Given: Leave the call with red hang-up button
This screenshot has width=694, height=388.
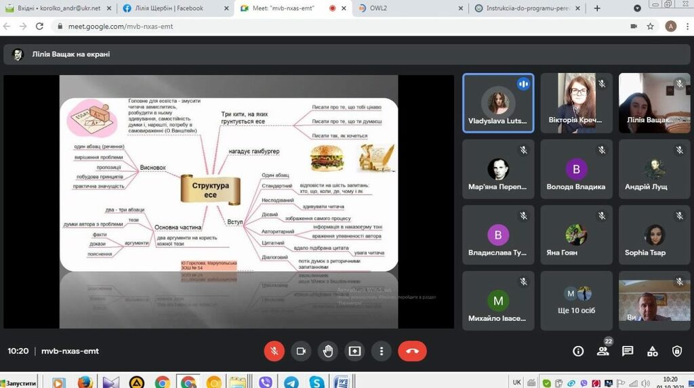Looking at the screenshot, I should [412, 351].
